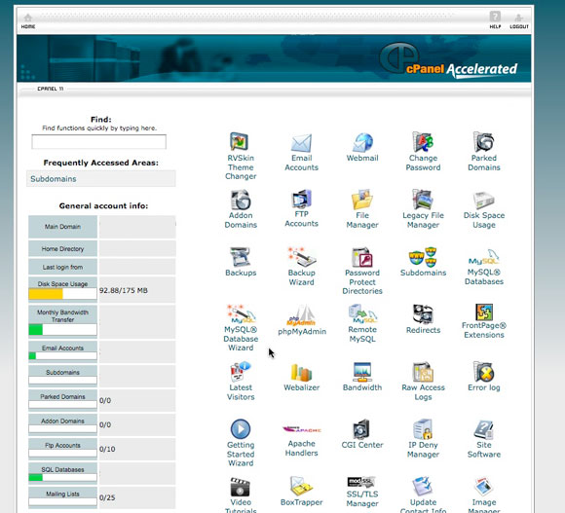Viewport: 565px width, 513px height.
Task: Open Backups icon
Action: tap(241, 257)
